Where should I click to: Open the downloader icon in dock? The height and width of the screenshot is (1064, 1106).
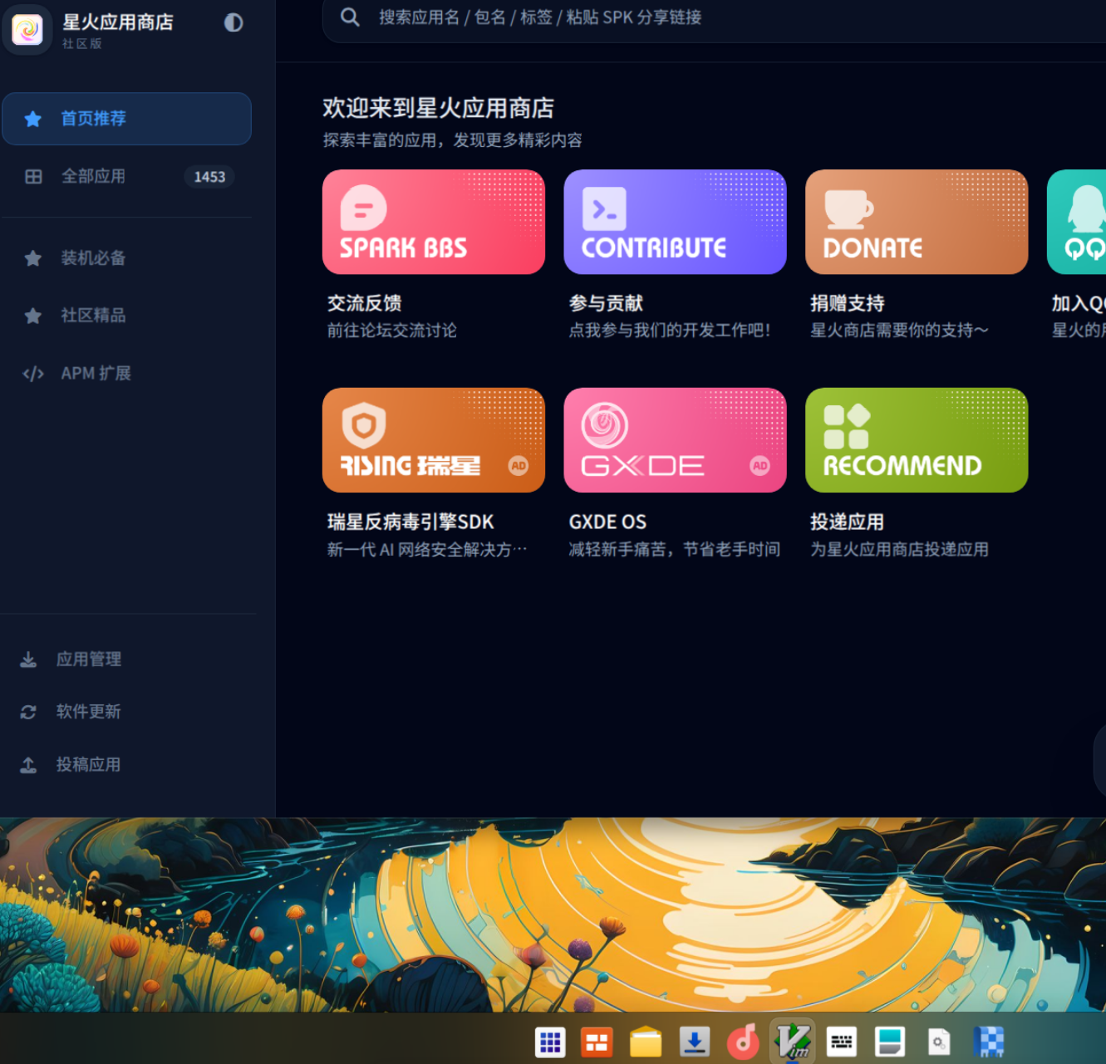(695, 1042)
